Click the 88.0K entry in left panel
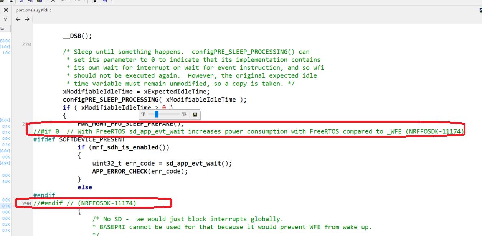Image resolution: width=482 pixels, height=236 pixels. click(x=5, y=41)
